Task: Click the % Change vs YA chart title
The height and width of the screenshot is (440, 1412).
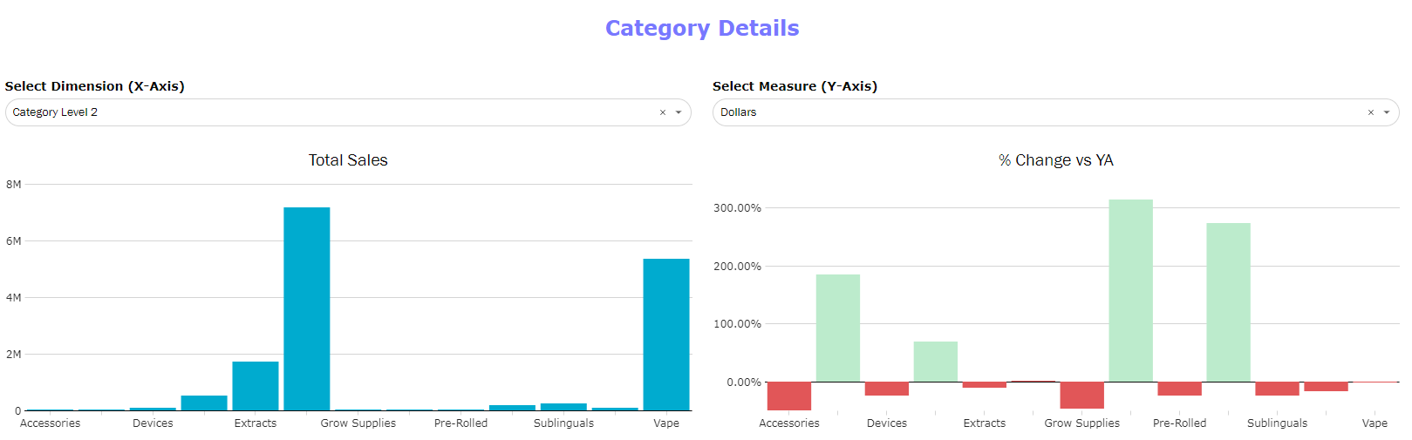Action: pos(1055,160)
